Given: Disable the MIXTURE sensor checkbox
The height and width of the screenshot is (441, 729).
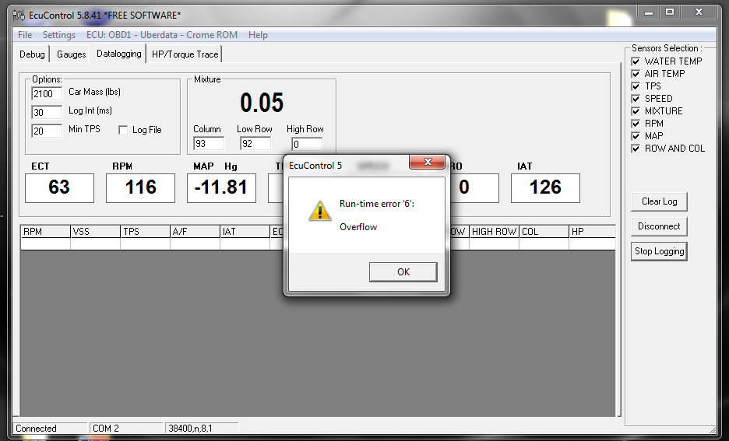Looking at the screenshot, I should click(636, 111).
